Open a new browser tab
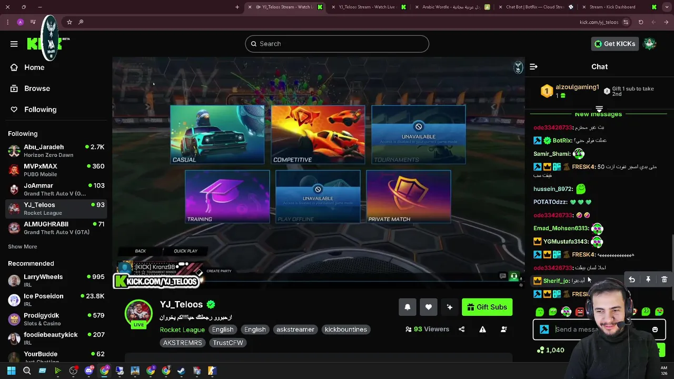This screenshot has height=379, width=674. [x=237, y=7]
